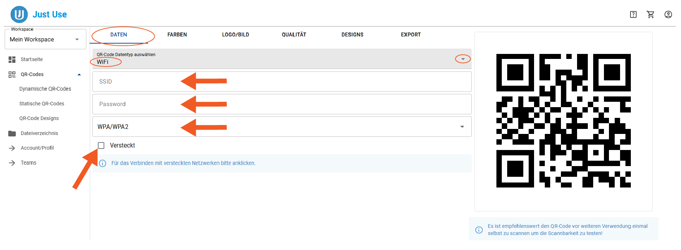Click the arrow icon beside Teams
681x250 pixels.
click(x=12, y=163)
